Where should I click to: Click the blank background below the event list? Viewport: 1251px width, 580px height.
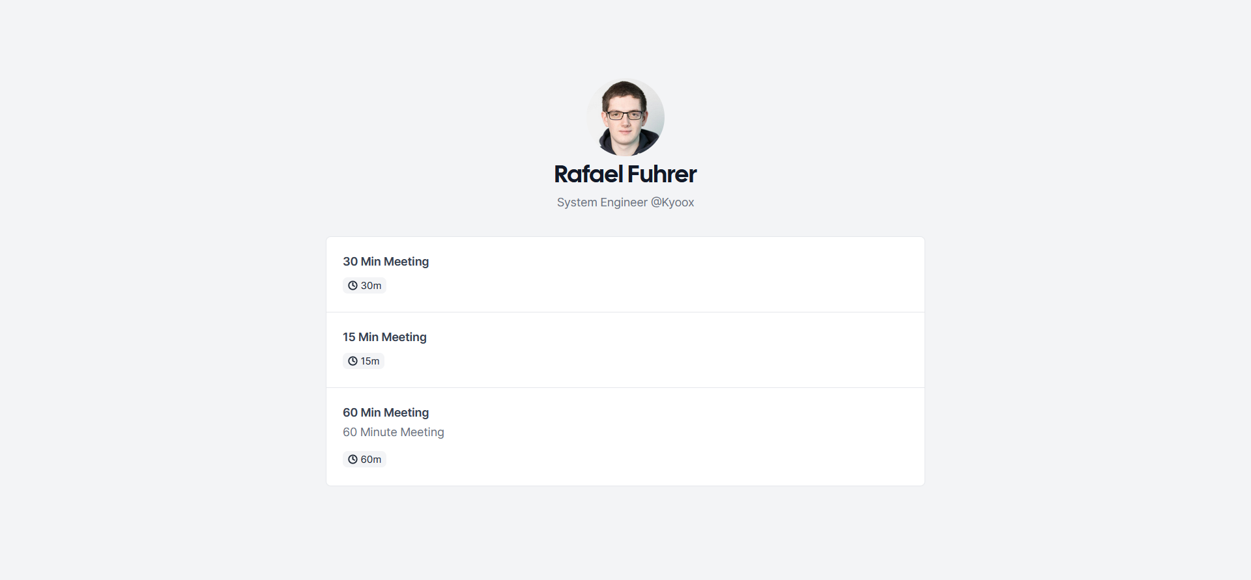[x=625, y=534]
